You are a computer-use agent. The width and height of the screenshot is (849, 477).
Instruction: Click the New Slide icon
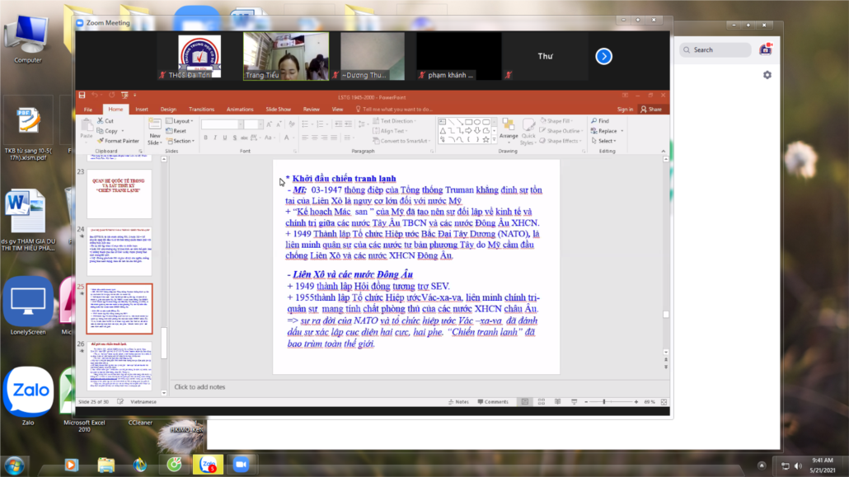pyautogui.click(x=155, y=127)
